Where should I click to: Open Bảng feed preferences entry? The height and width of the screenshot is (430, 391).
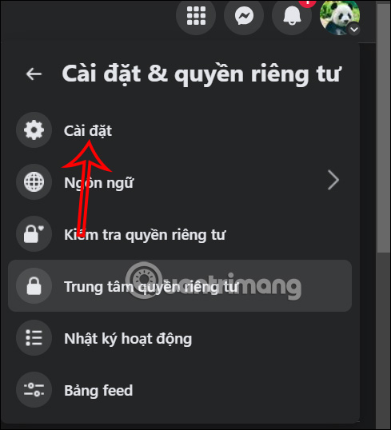(180, 390)
